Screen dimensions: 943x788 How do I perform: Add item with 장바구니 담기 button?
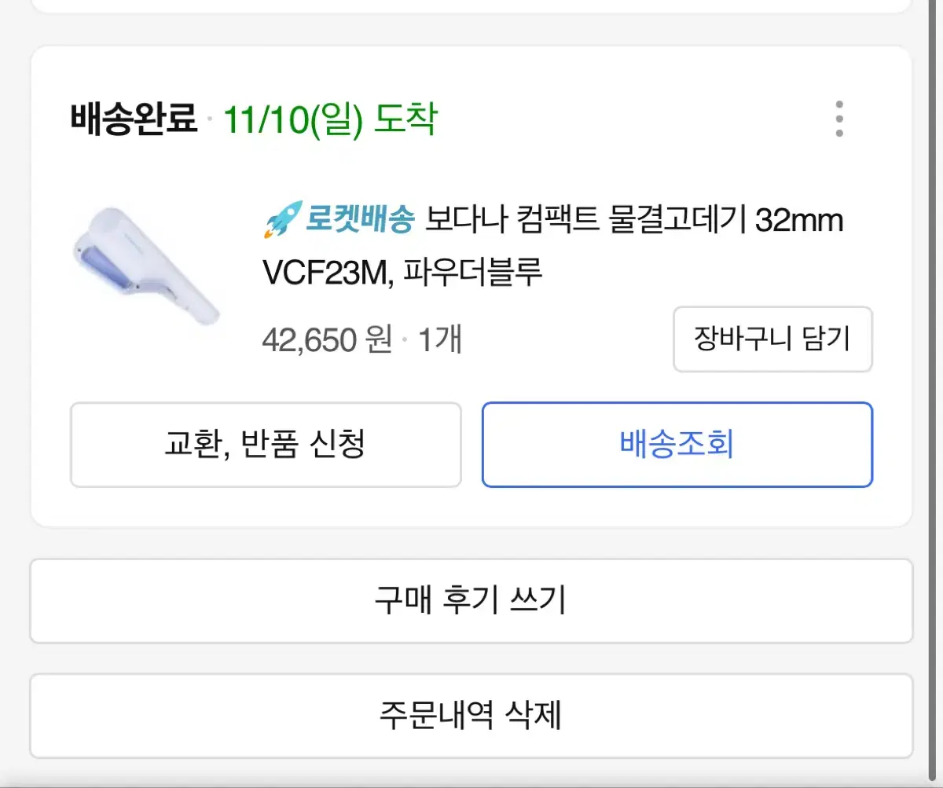[x=772, y=339]
